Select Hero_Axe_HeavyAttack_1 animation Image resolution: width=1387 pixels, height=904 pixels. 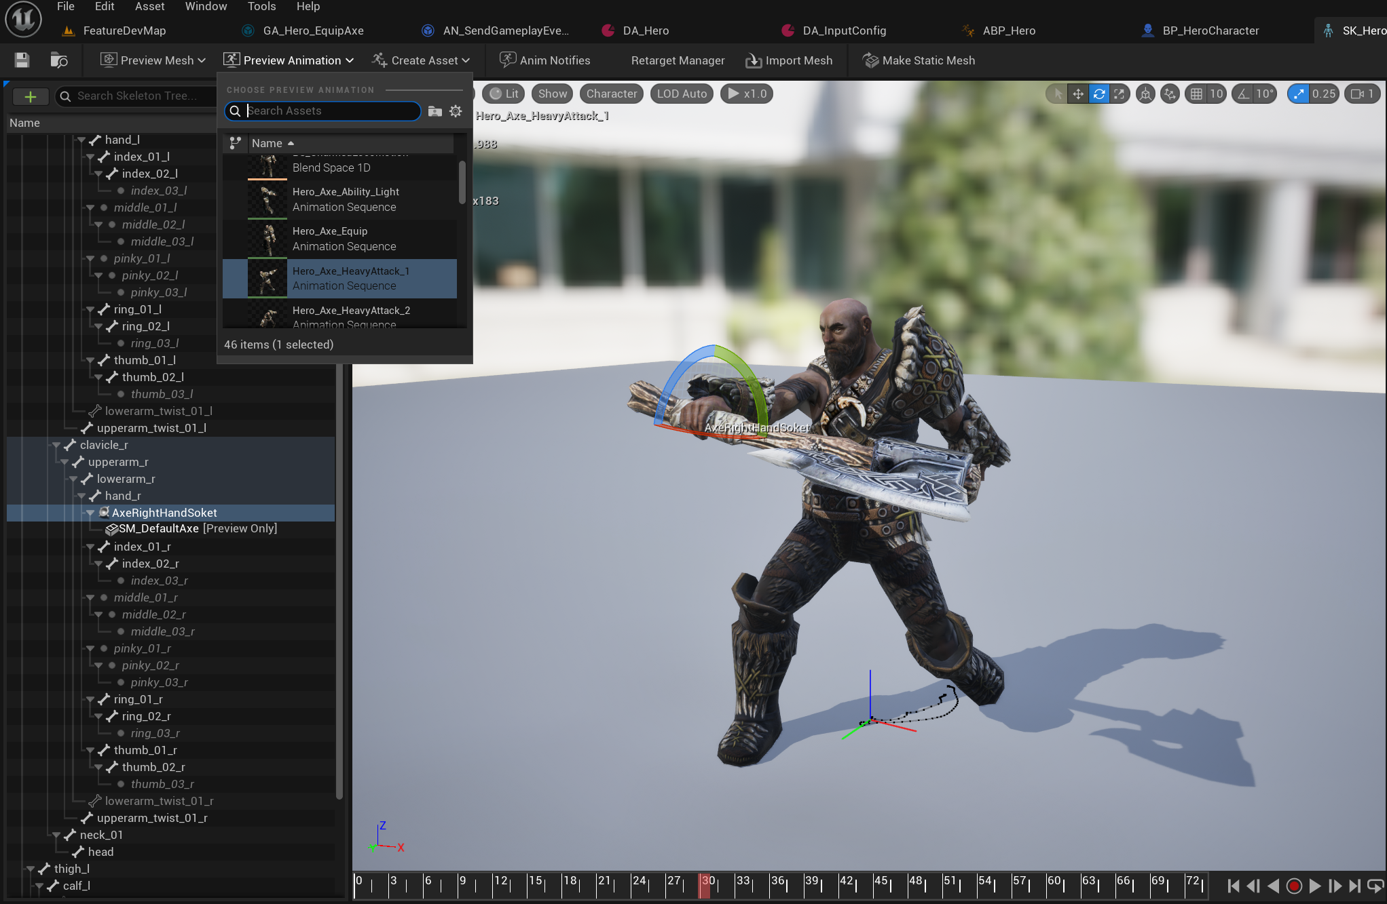(x=339, y=279)
